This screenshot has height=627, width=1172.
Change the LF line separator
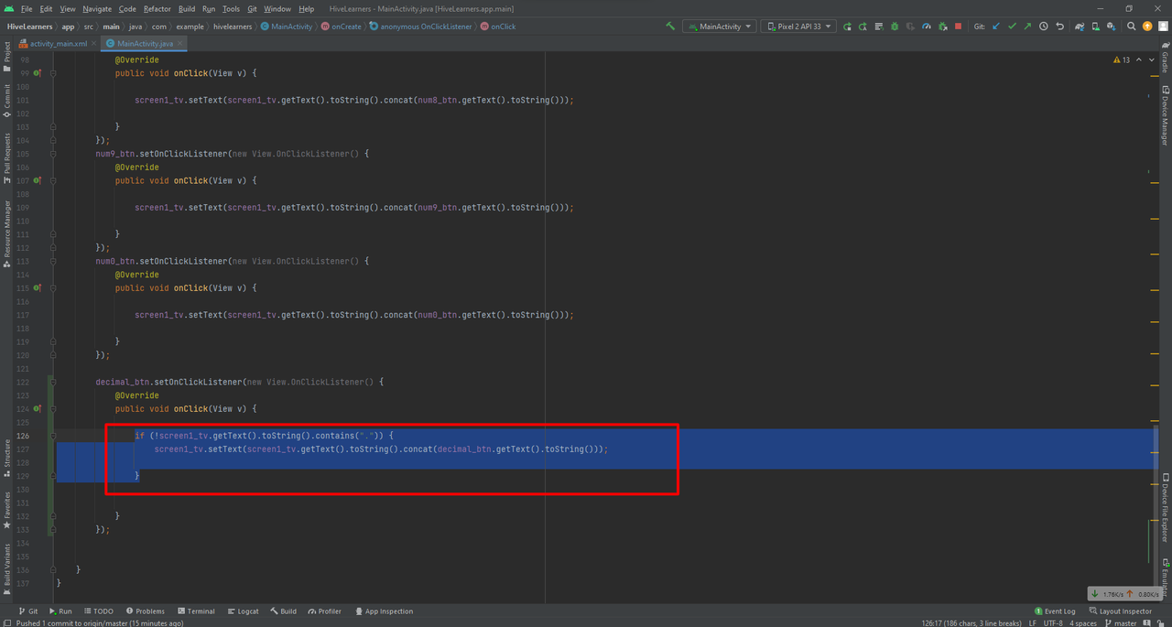1033,623
